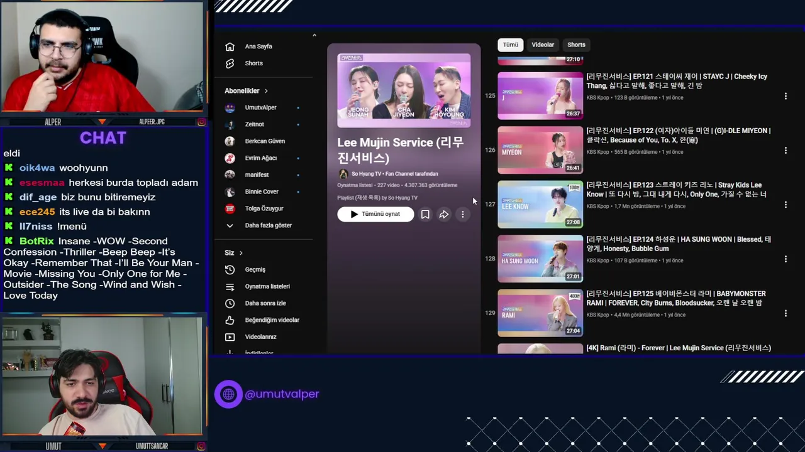Open the EP.125 RAMI video thumbnail

(540, 313)
